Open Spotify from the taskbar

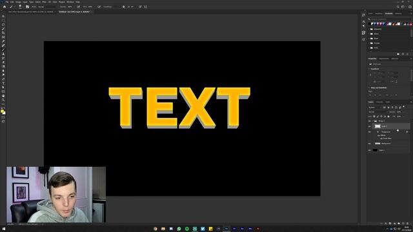[187, 229]
